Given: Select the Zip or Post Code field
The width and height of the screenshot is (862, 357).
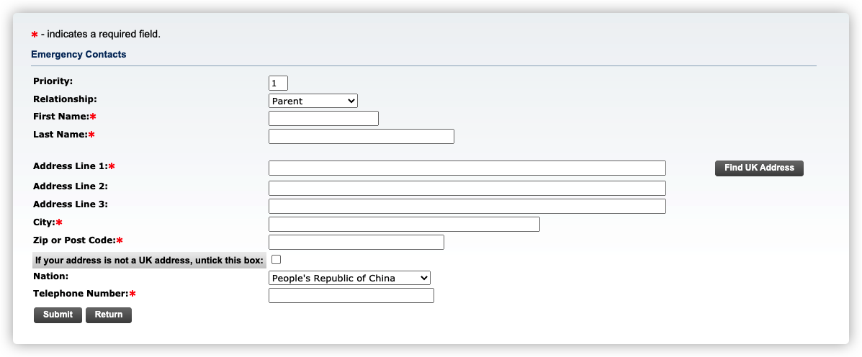Looking at the screenshot, I should [x=356, y=243].
